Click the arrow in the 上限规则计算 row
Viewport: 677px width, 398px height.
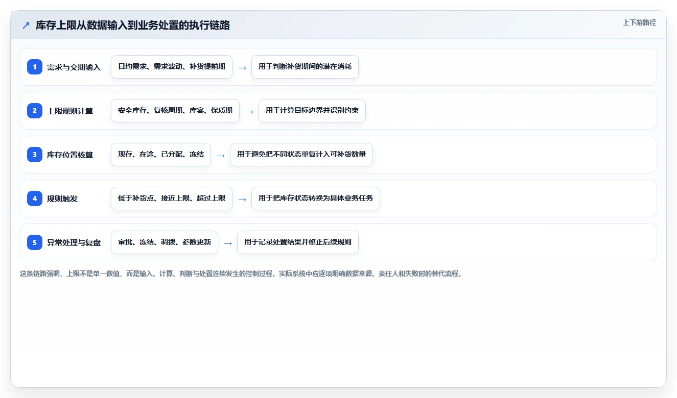coord(249,111)
